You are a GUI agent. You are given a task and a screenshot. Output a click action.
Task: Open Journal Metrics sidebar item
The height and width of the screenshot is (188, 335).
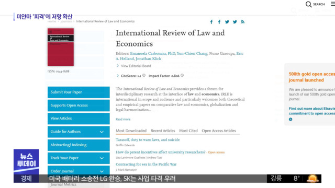click(x=63, y=184)
